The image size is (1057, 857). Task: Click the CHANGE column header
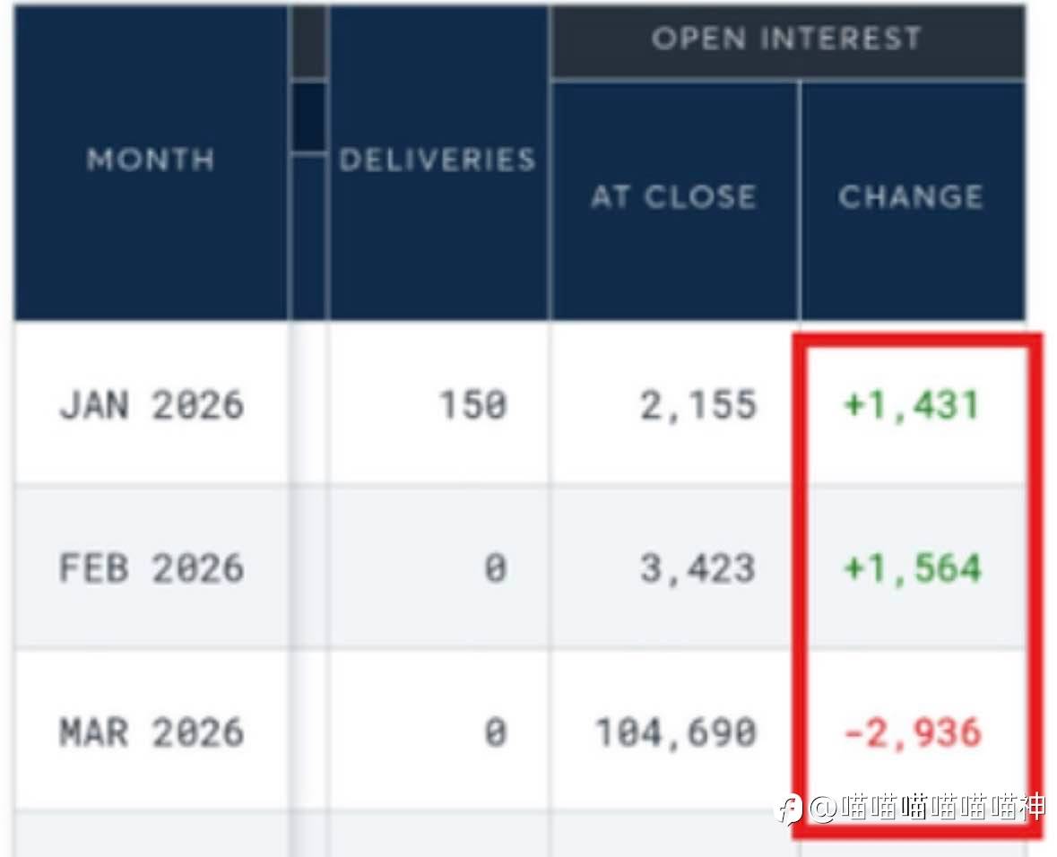911,197
